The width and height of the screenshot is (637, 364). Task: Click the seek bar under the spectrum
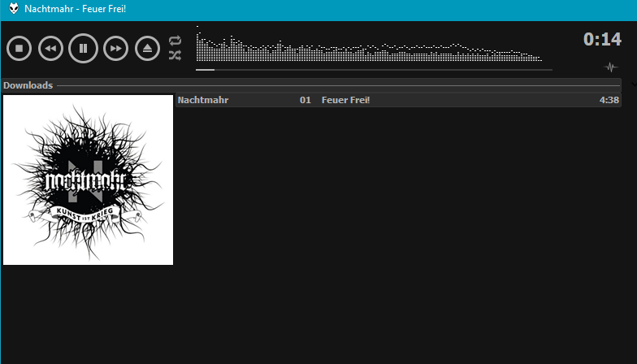tap(374, 70)
